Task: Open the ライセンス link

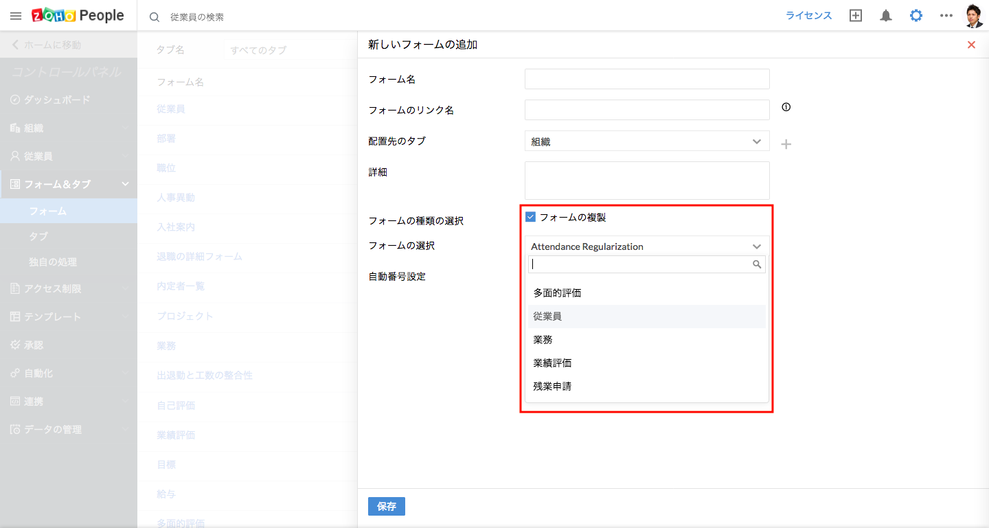Action: pos(808,15)
